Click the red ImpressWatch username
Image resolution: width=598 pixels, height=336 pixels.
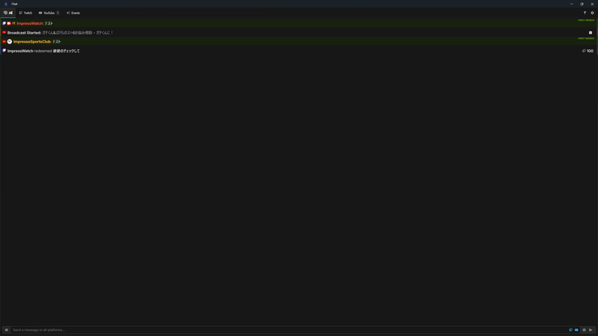[x=30, y=23]
